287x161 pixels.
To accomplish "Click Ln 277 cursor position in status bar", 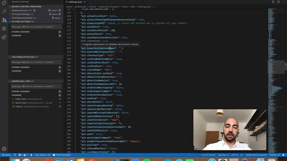I will coord(209,155).
